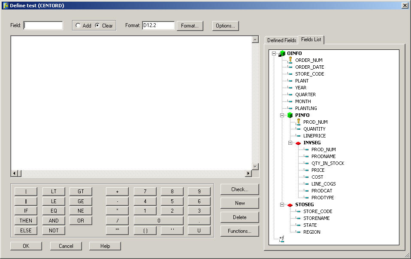411x259 pixels.
Task: Click the parentheses ( ) keypad button
Action: coord(145,230)
